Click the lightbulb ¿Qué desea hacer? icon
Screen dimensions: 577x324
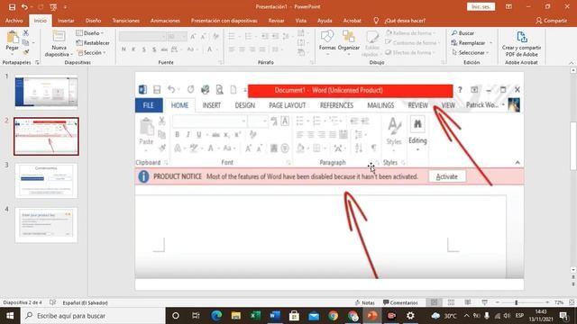coord(376,21)
